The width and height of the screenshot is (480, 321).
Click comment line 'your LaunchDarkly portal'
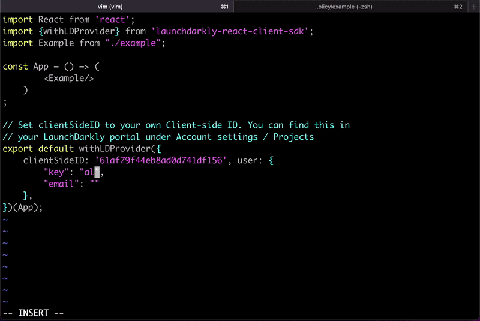pyautogui.click(x=158, y=137)
